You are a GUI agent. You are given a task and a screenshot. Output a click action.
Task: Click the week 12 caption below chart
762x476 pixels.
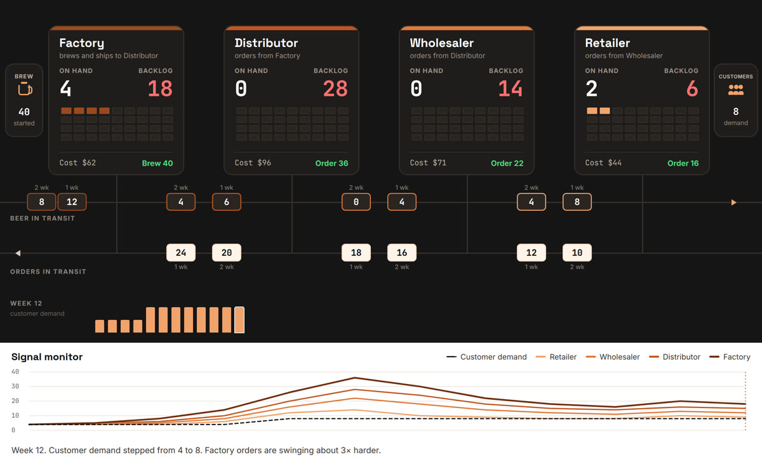(x=196, y=451)
